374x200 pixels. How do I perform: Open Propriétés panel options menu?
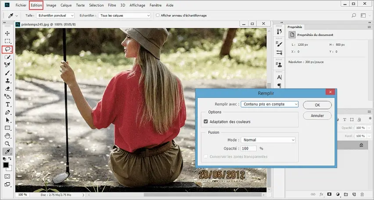point(369,27)
